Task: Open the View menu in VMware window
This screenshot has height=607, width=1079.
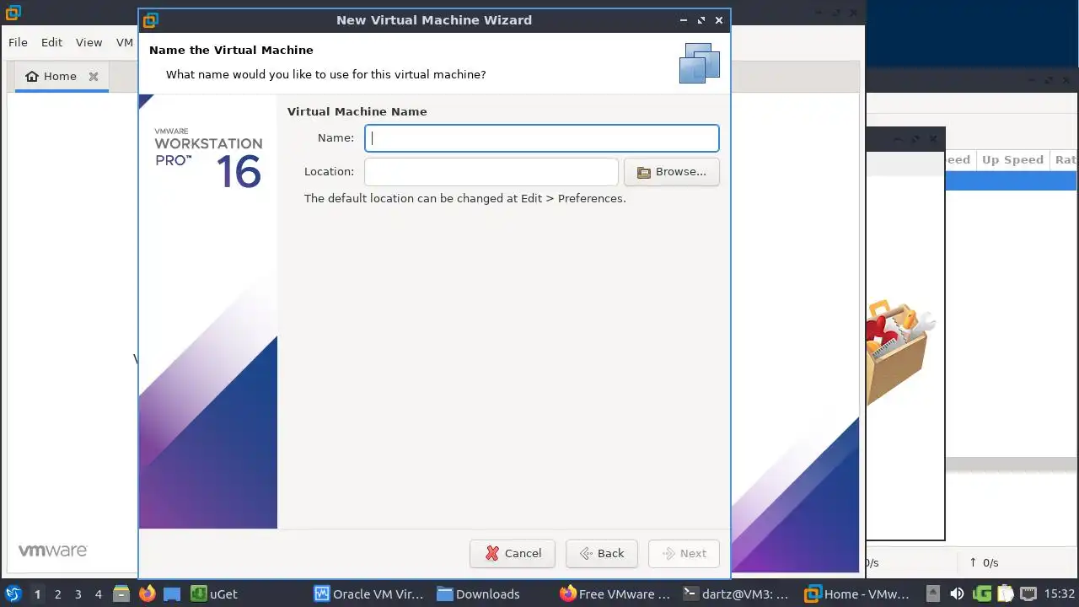Action: [89, 42]
